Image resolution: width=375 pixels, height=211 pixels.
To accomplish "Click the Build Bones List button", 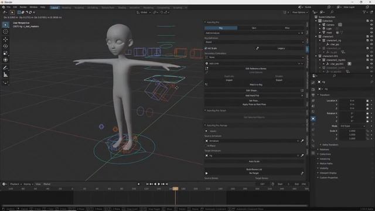I will click(254, 169).
